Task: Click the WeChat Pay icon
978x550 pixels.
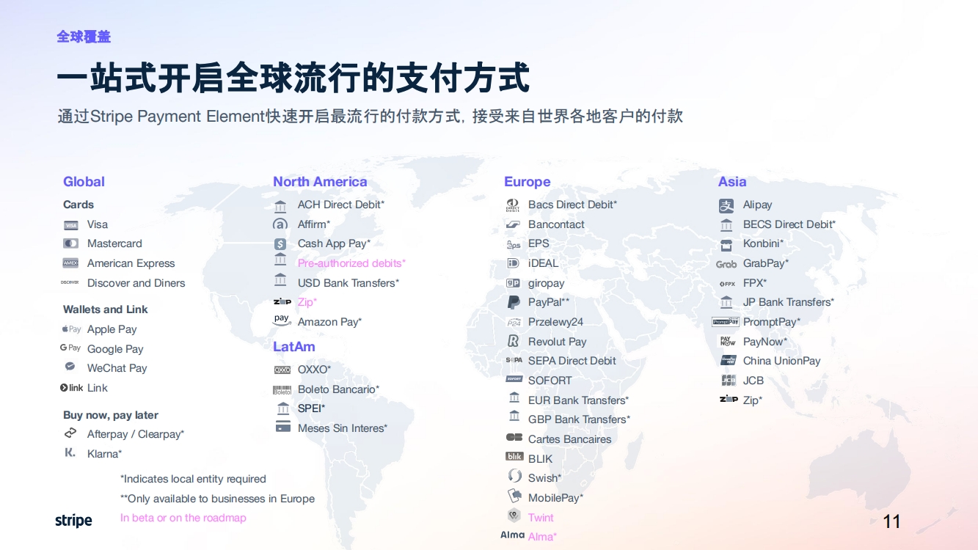Action: pos(70,367)
